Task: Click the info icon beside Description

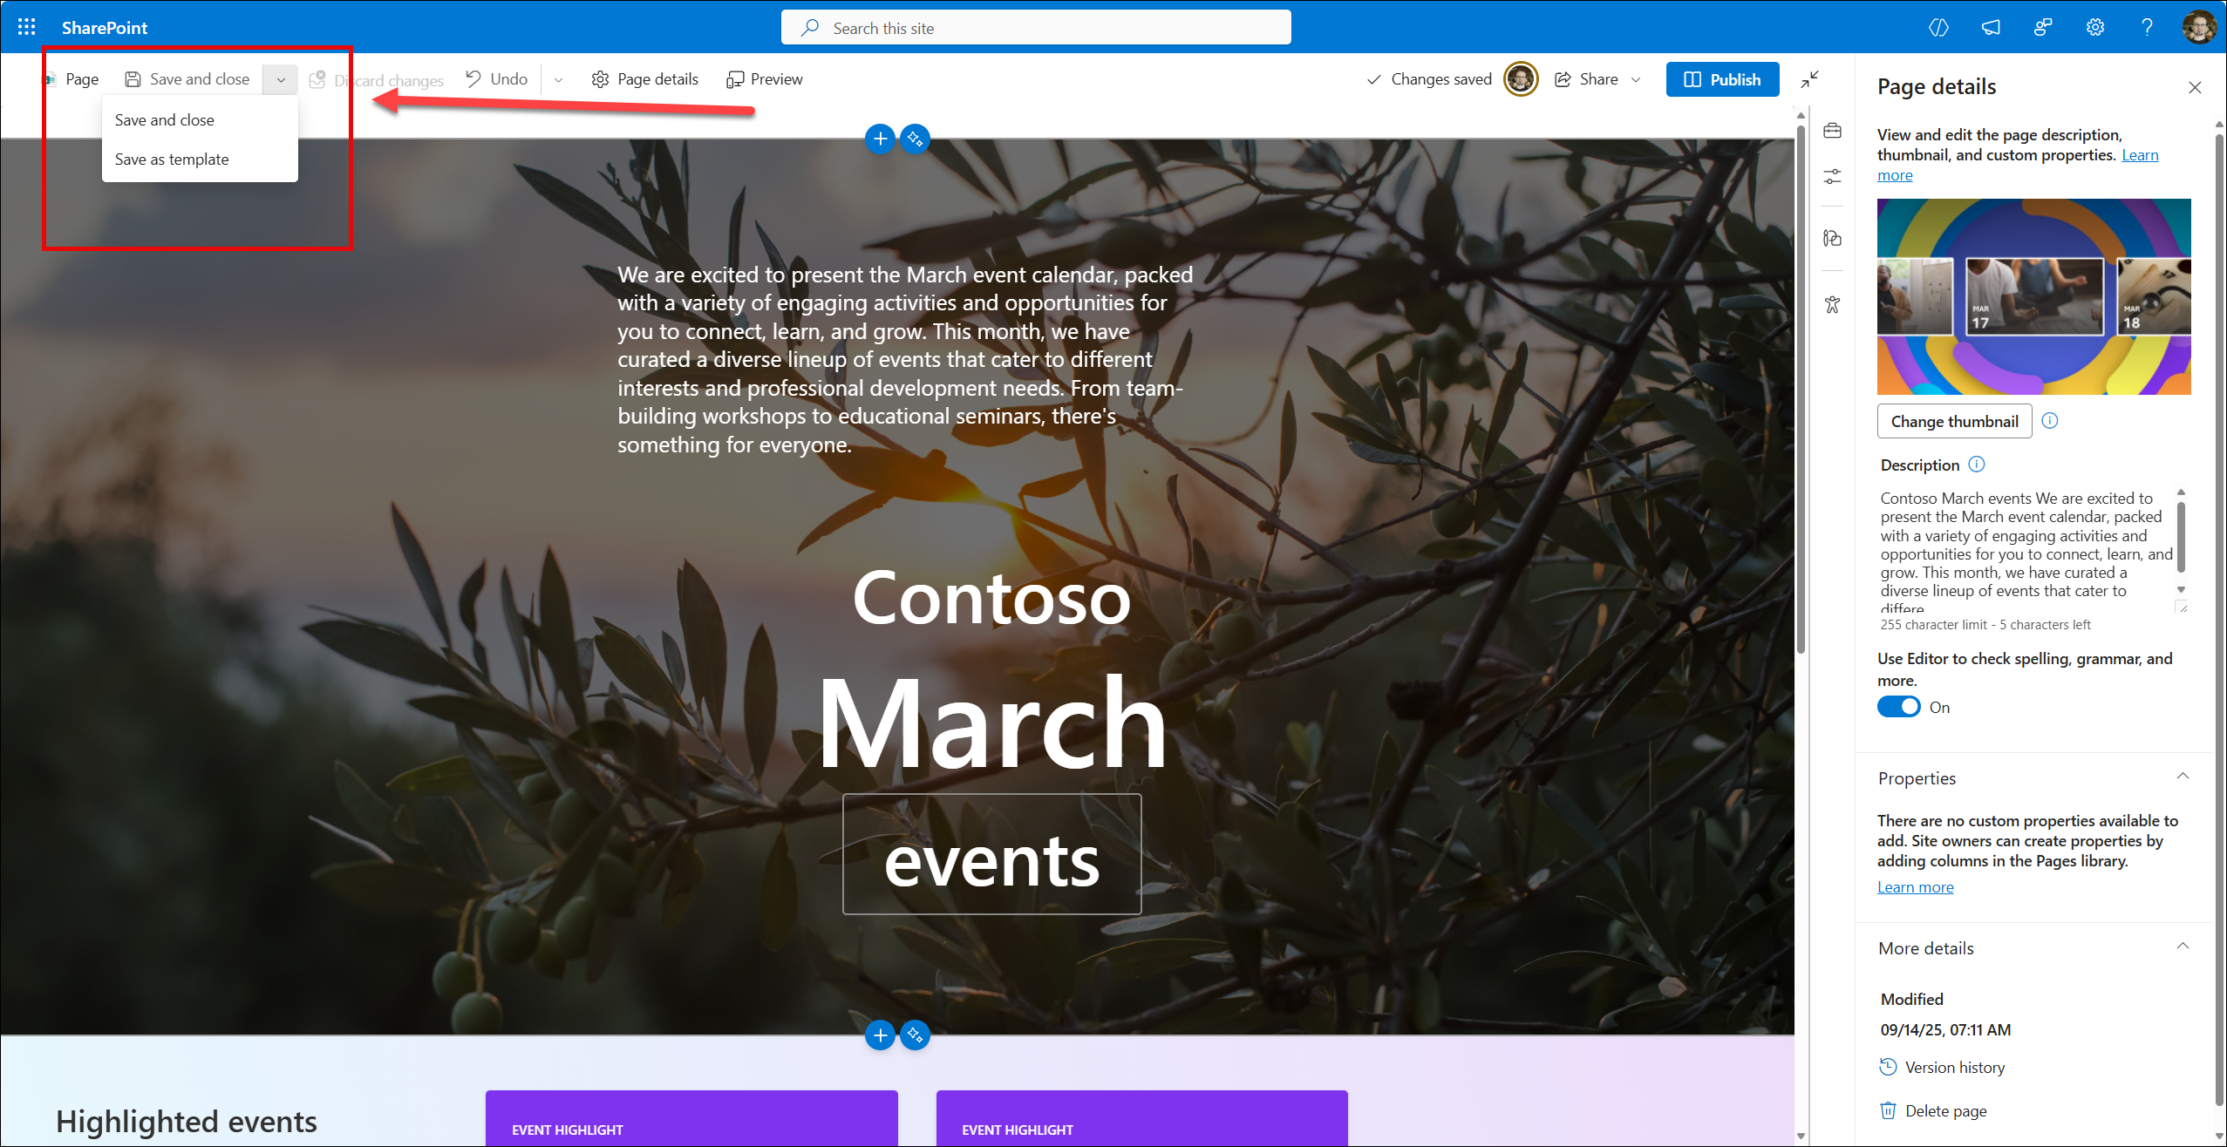Action: [x=1977, y=465]
